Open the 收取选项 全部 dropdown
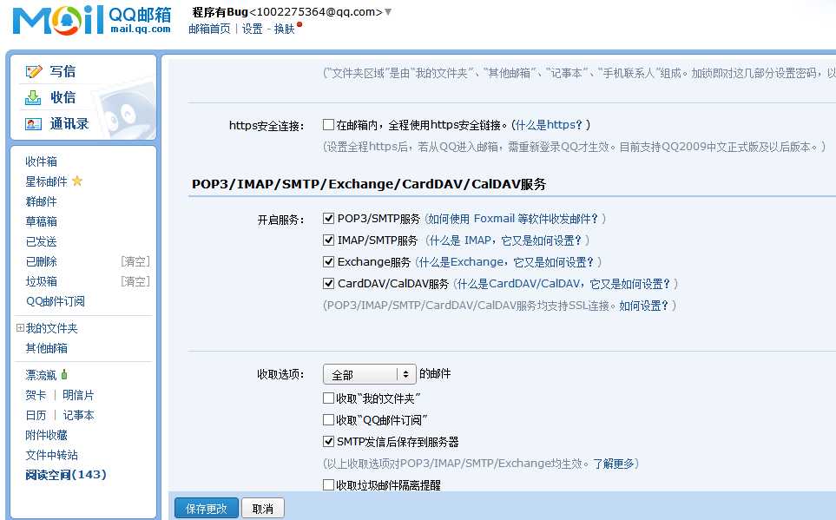 (370, 374)
